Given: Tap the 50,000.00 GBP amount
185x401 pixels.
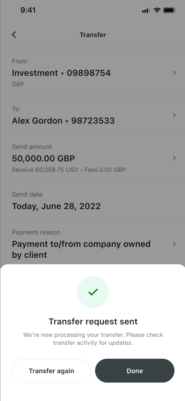Looking at the screenshot, I should coord(43,158).
